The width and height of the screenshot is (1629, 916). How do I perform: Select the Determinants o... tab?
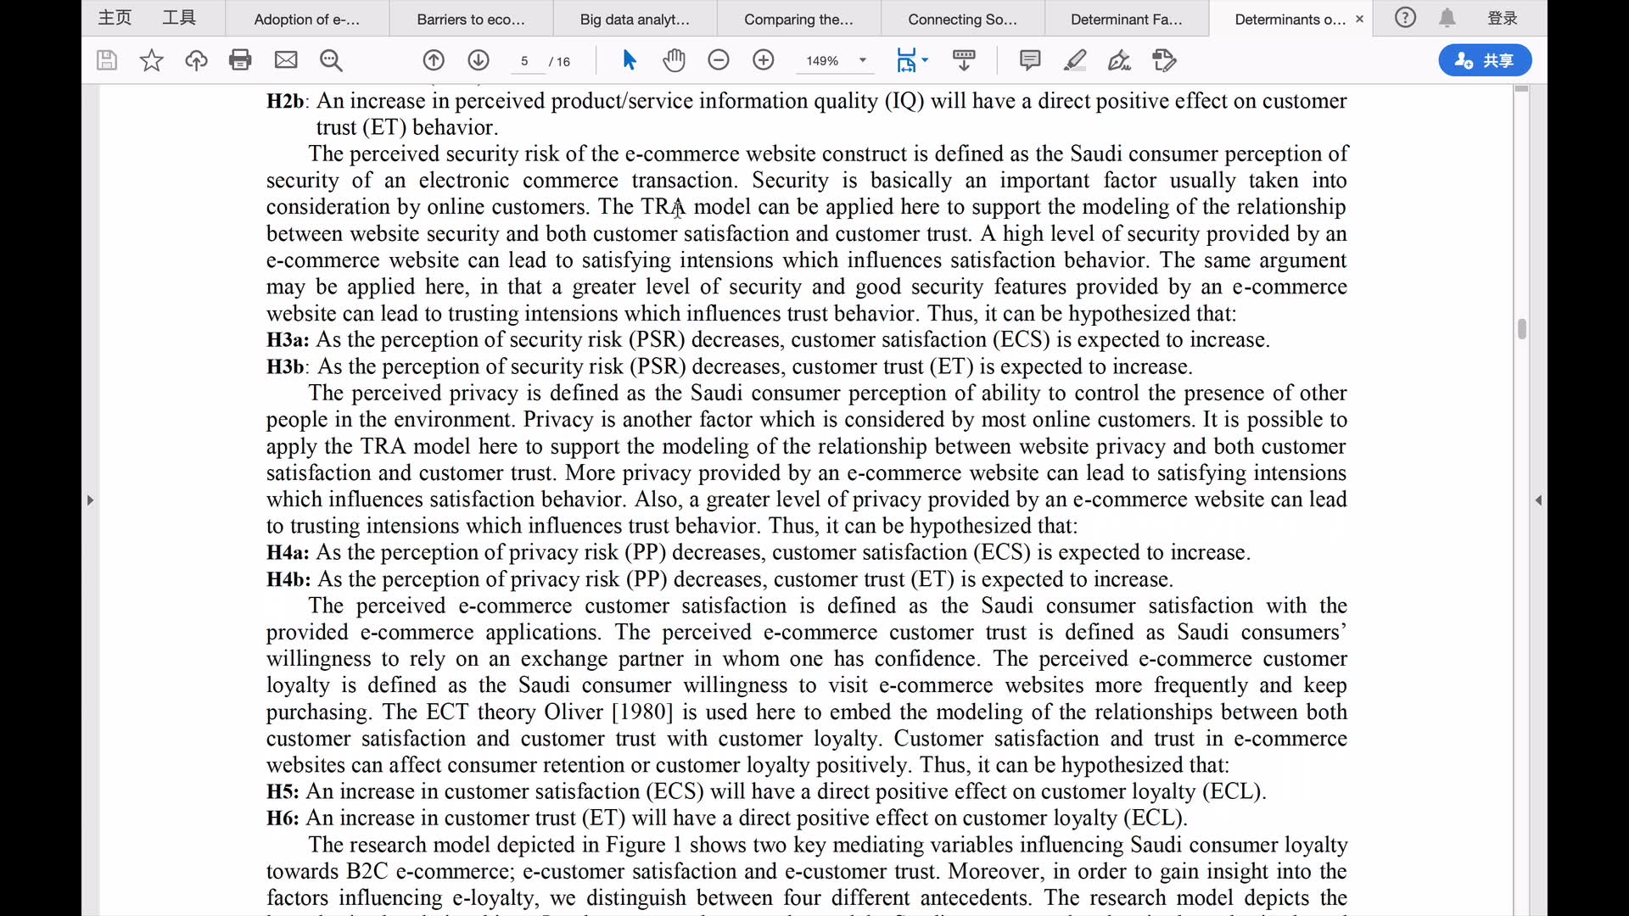point(1290,19)
